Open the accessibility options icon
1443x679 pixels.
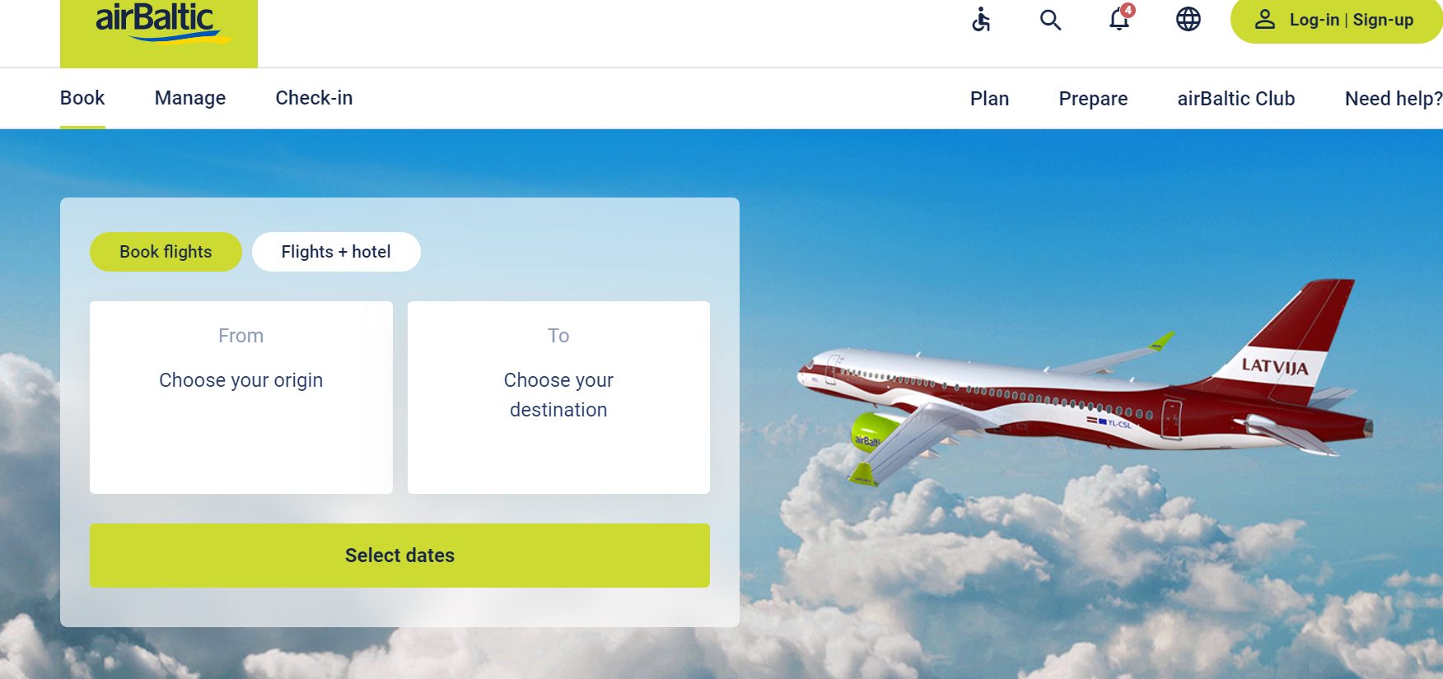tap(981, 20)
